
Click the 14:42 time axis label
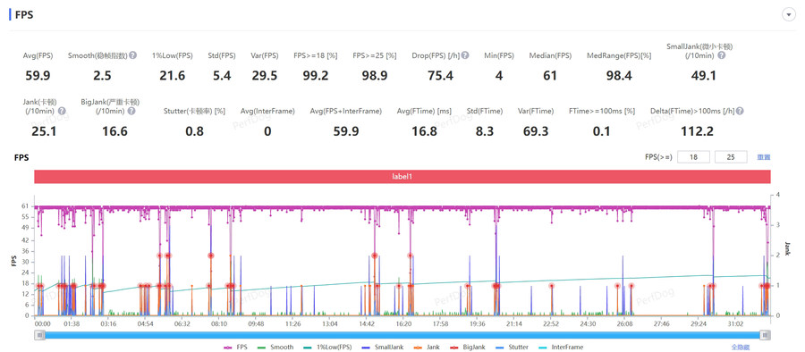tap(367, 323)
